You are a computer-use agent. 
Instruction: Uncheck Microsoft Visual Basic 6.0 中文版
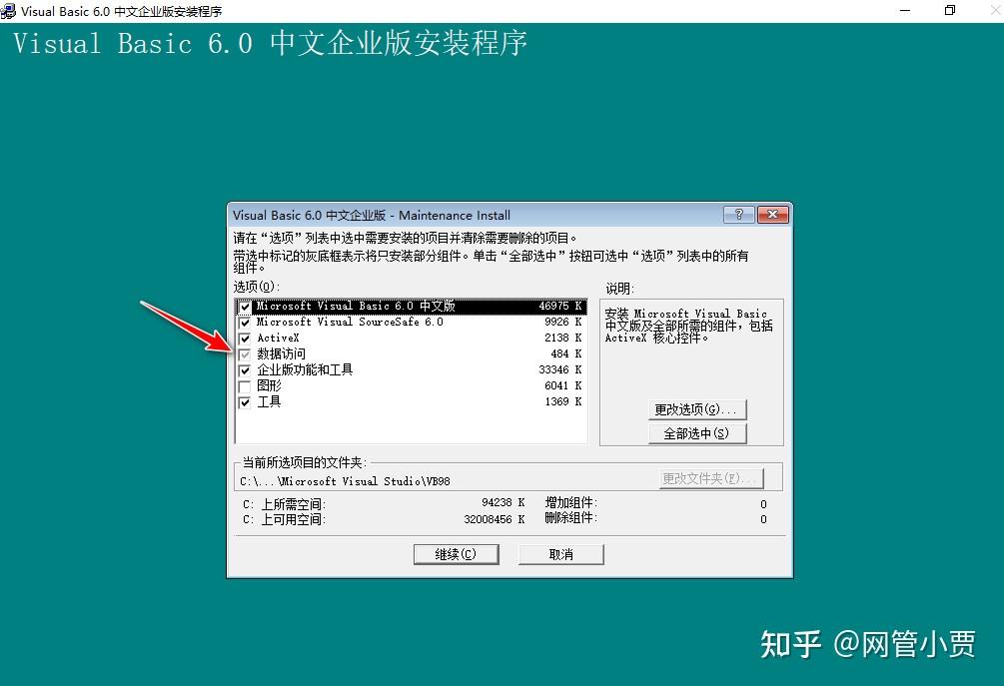click(245, 306)
